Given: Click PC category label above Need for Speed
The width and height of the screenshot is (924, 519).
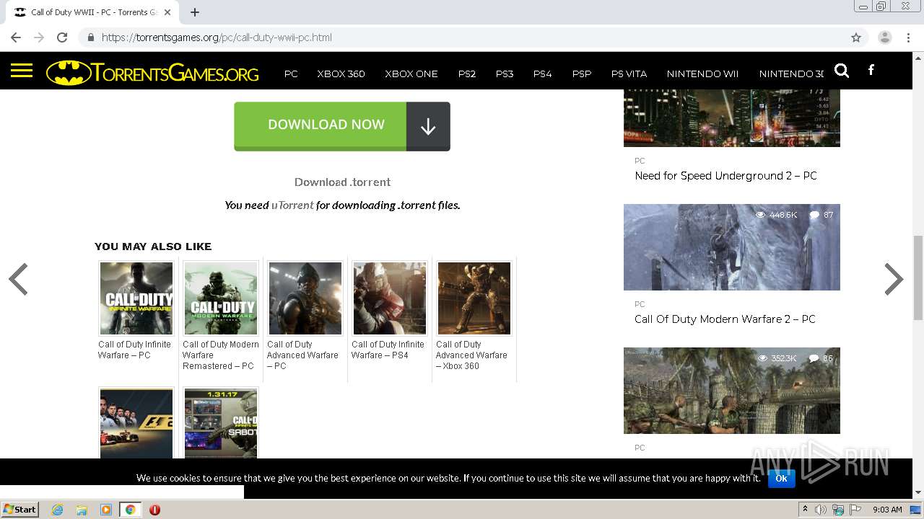Looking at the screenshot, I should tap(640, 161).
